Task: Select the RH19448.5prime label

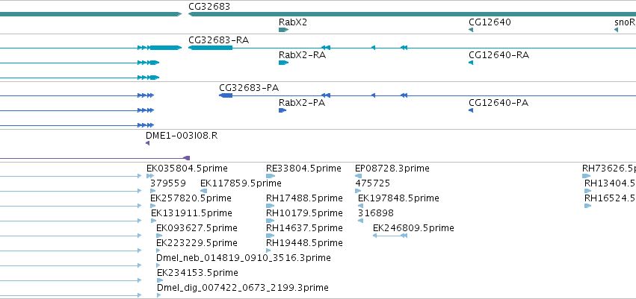Action: [x=305, y=243]
